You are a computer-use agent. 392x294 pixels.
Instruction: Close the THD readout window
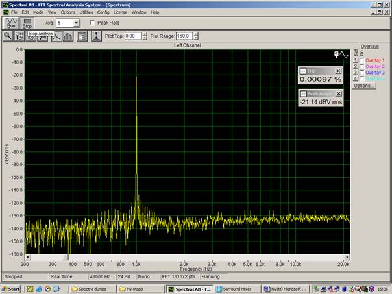pos(338,71)
